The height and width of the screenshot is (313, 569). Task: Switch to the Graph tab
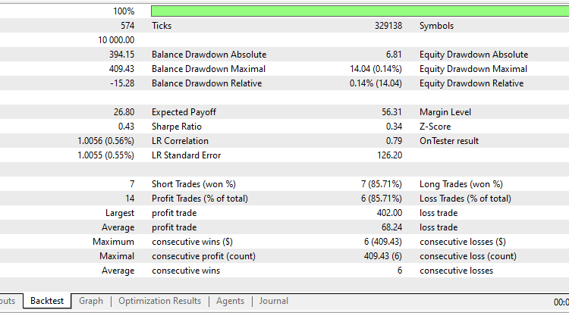(90, 301)
